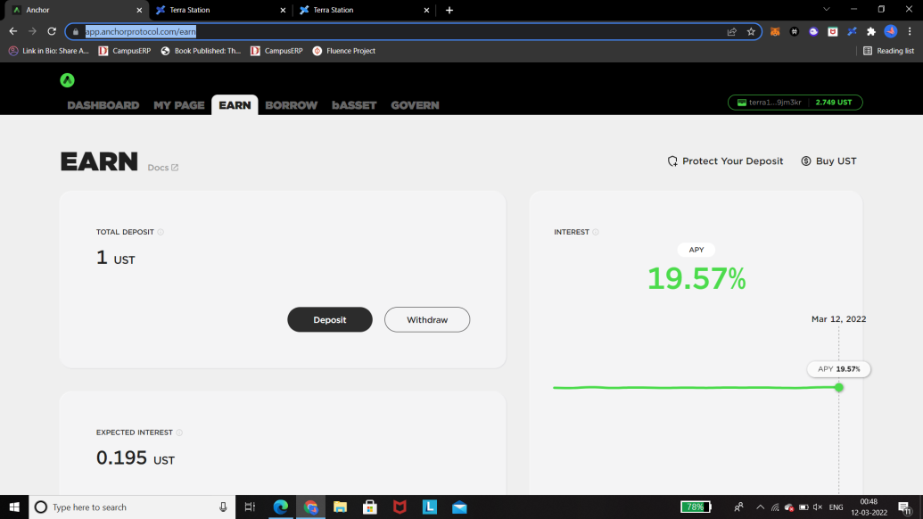Click the Deposit button
The height and width of the screenshot is (519, 923).
pyautogui.click(x=330, y=319)
